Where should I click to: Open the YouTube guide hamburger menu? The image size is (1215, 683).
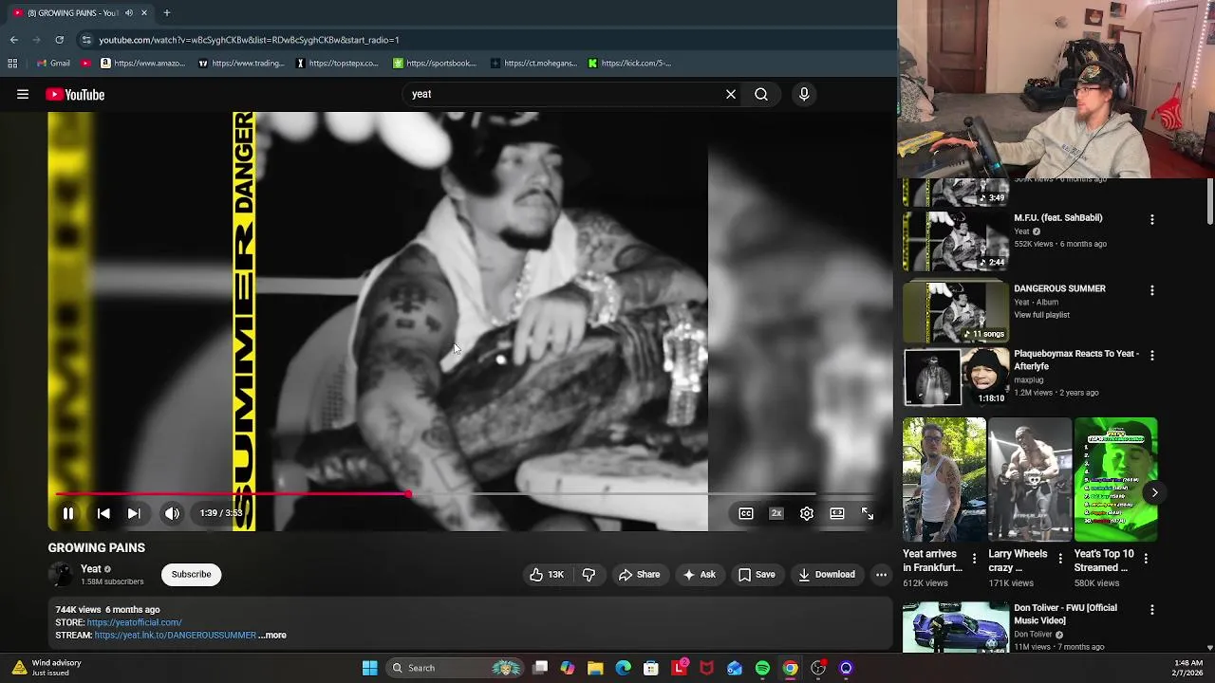pyautogui.click(x=23, y=95)
